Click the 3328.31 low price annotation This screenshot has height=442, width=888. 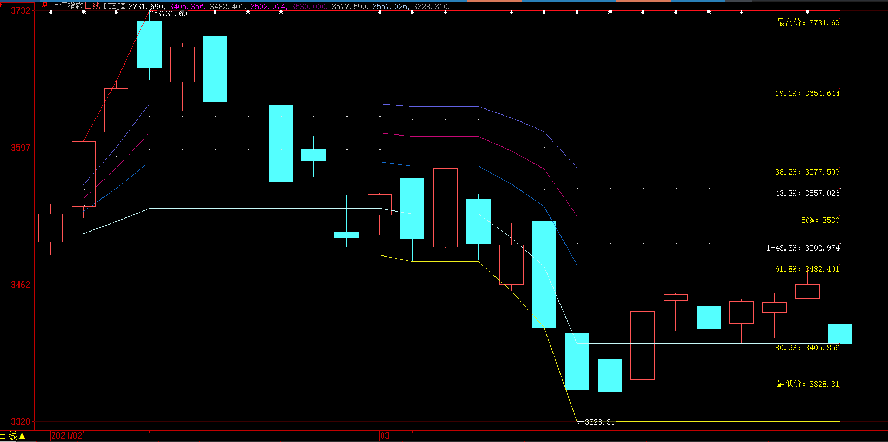click(x=600, y=422)
